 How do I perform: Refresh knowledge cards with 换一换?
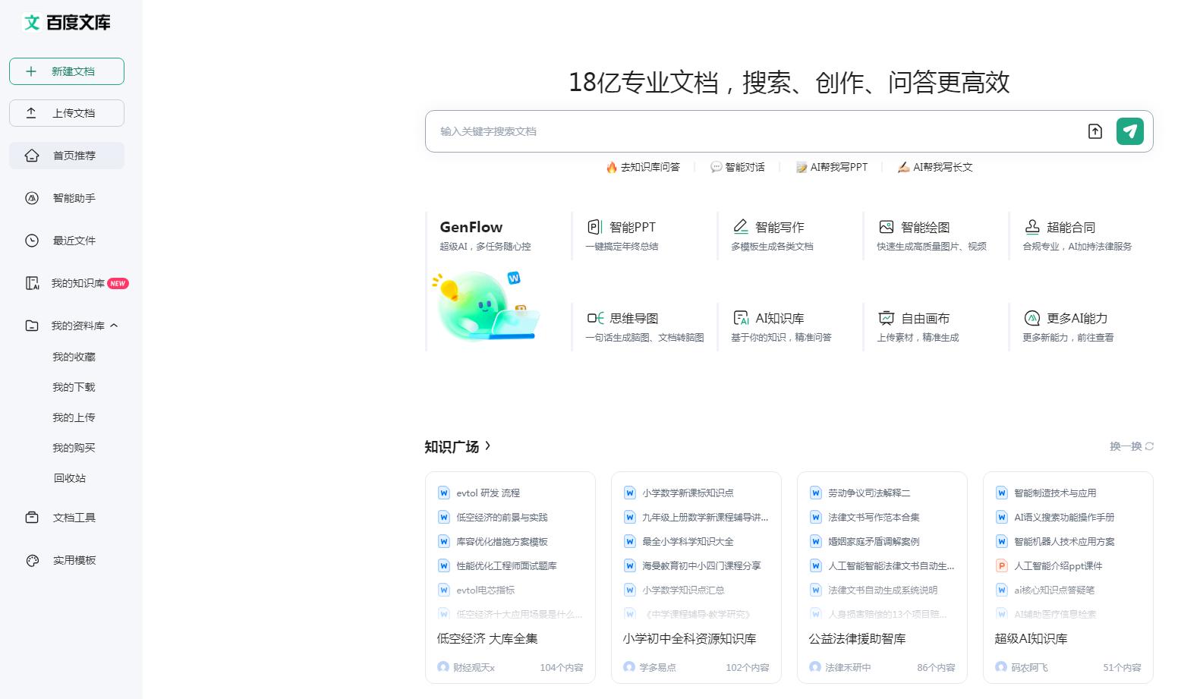coord(1131,446)
